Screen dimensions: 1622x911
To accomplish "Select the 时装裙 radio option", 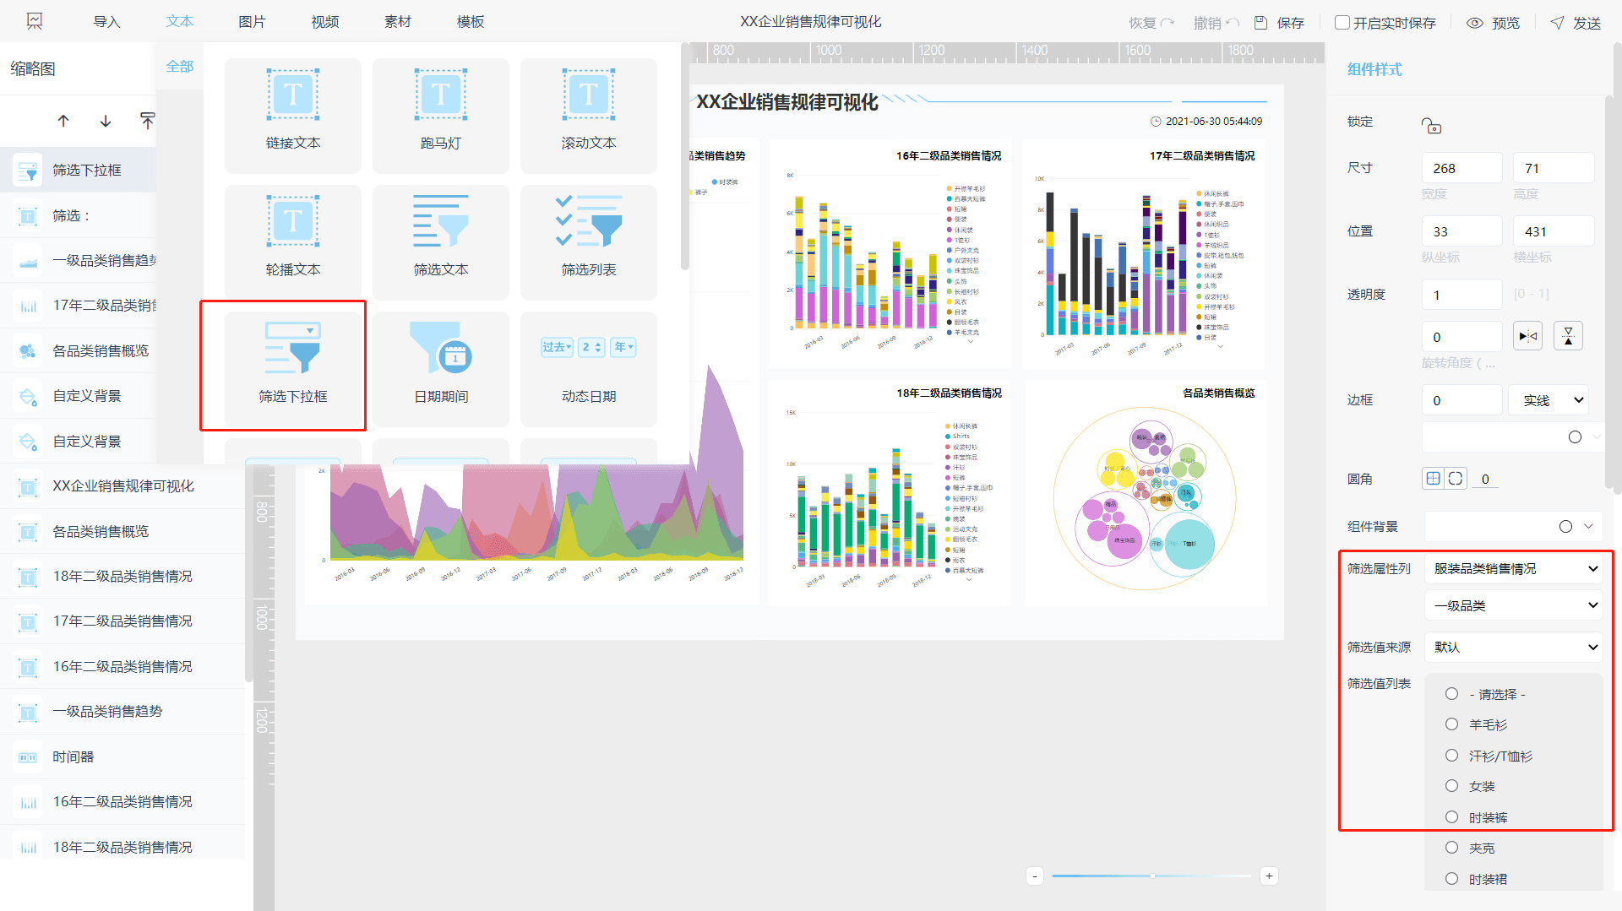I will coord(1451,879).
